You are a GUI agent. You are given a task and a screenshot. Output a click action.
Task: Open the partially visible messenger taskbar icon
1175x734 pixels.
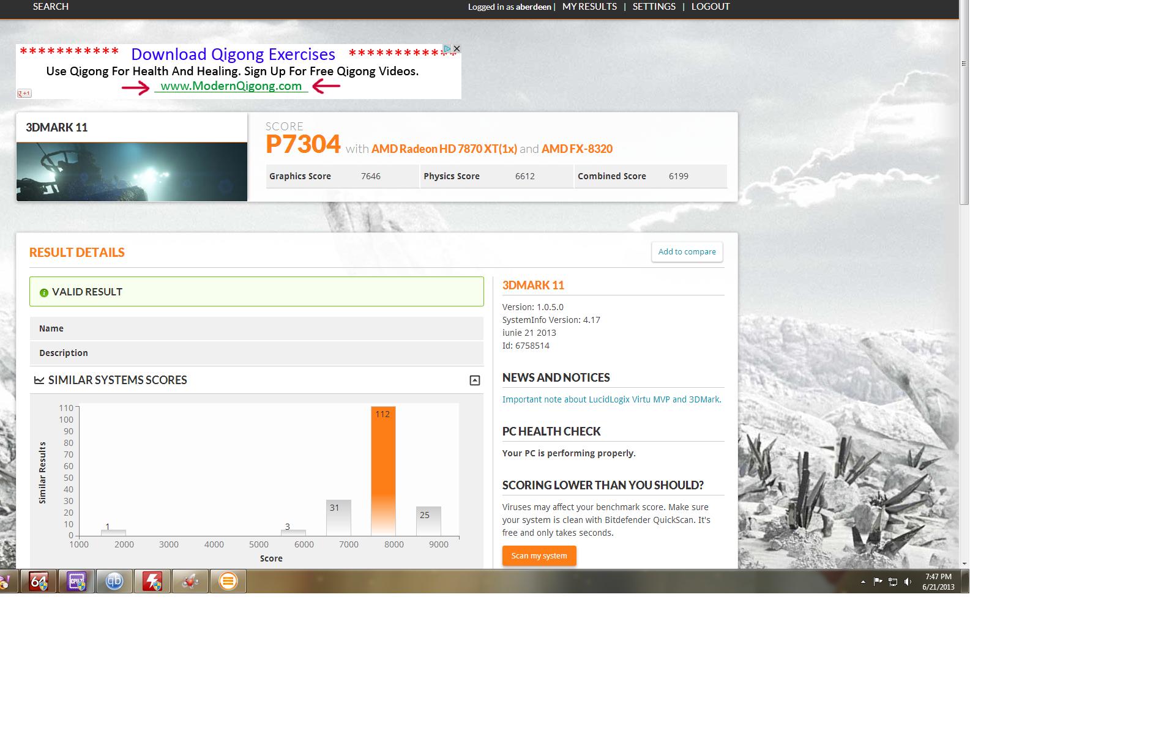pos(7,581)
